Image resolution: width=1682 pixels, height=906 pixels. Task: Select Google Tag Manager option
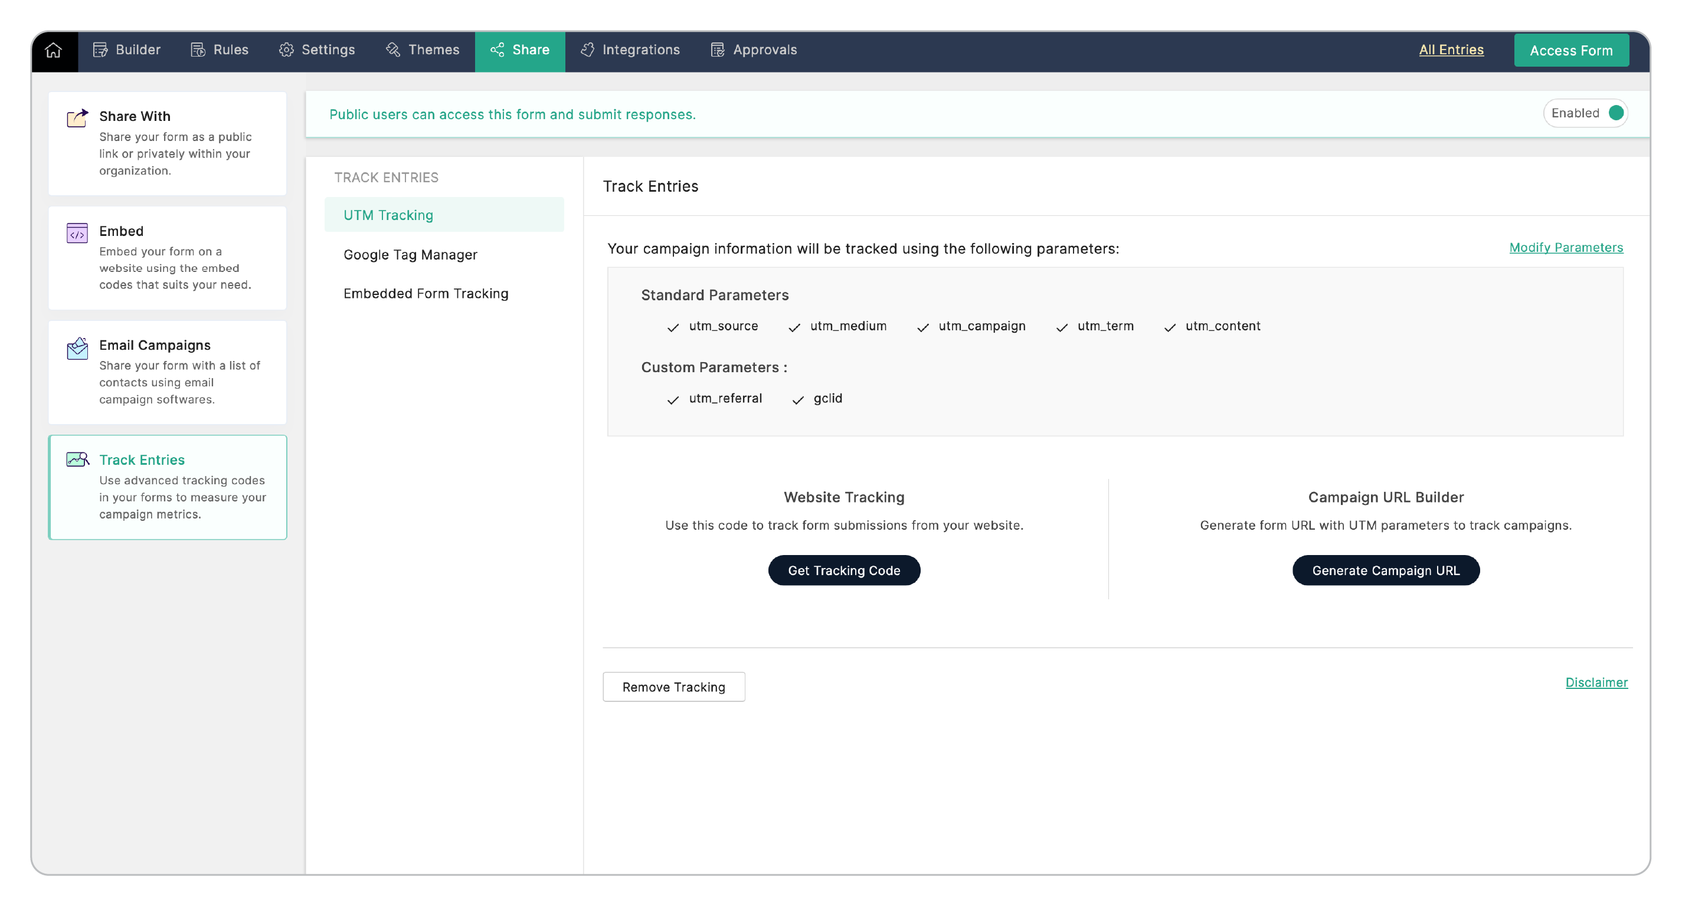(x=410, y=255)
